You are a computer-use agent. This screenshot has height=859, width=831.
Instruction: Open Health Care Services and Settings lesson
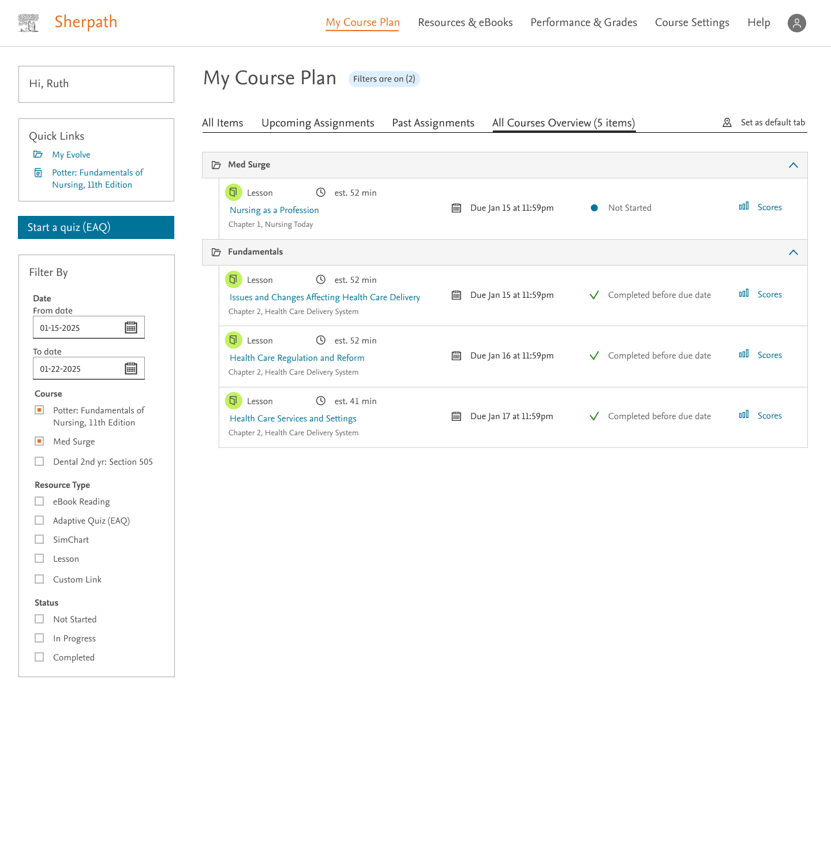pos(293,419)
